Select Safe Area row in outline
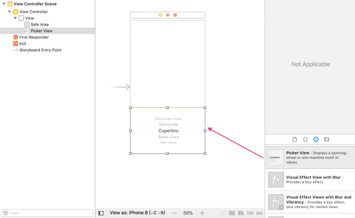The height and width of the screenshot is (218, 355). 47,25
